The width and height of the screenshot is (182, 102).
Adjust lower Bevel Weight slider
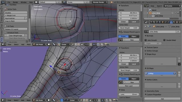point(129,70)
